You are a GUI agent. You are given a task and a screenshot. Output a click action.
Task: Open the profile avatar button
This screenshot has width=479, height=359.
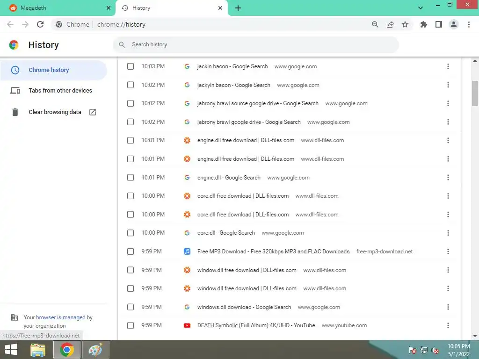tap(454, 24)
